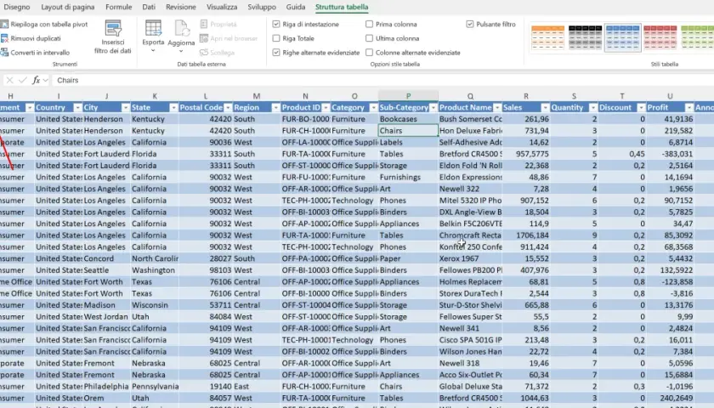Enable the Prima colonna checkbox

click(369, 24)
